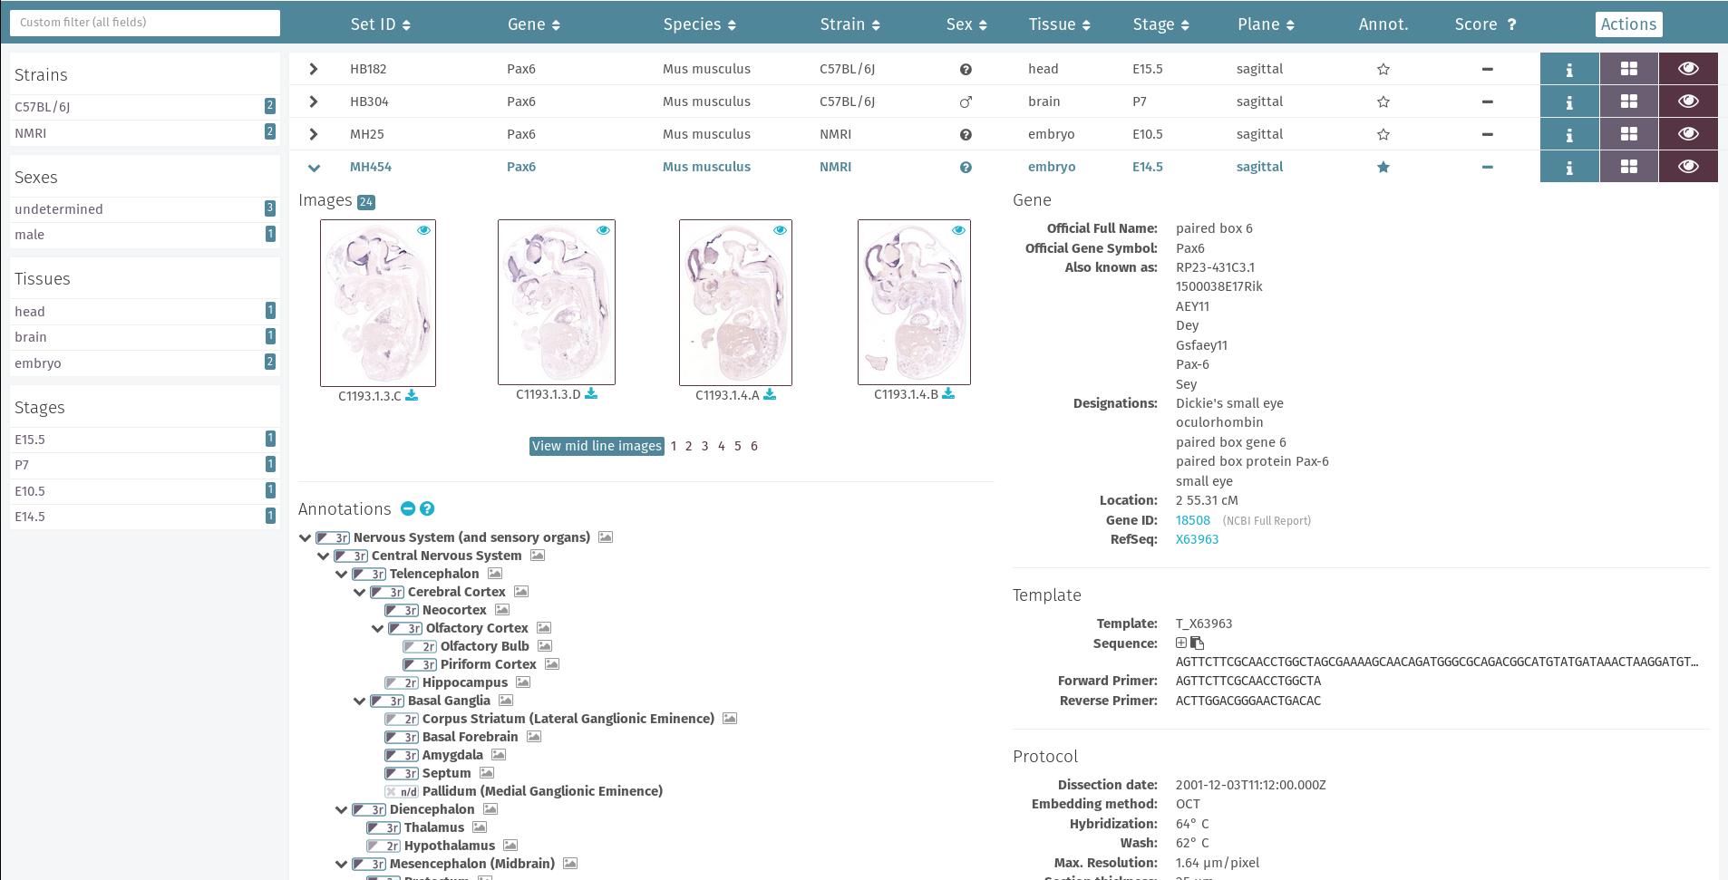Open eye viewer for HB304 row
The height and width of the screenshot is (880, 1728).
click(x=1688, y=102)
